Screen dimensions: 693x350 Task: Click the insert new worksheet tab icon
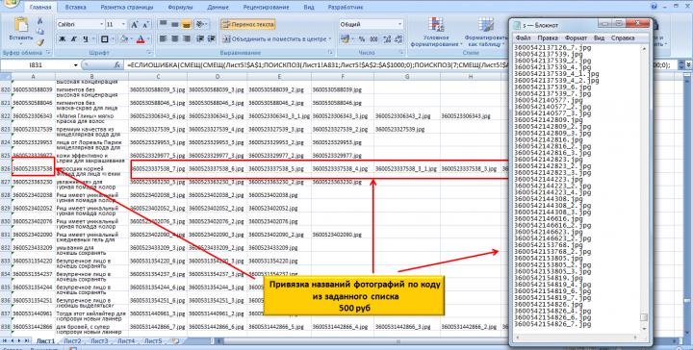coord(176,341)
